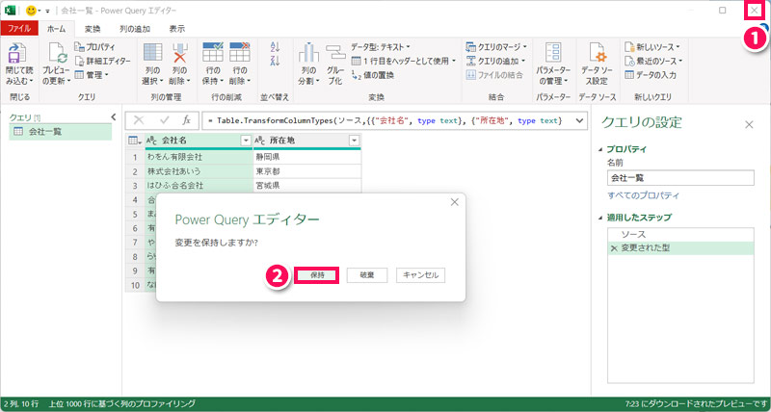Select the 変更された型 applied step
This screenshot has width=771, height=412.
pyautogui.click(x=680, y=248)
